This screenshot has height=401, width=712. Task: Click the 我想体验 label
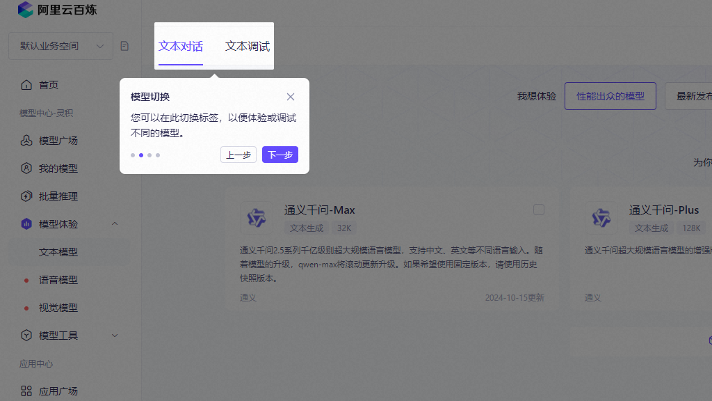537,96
